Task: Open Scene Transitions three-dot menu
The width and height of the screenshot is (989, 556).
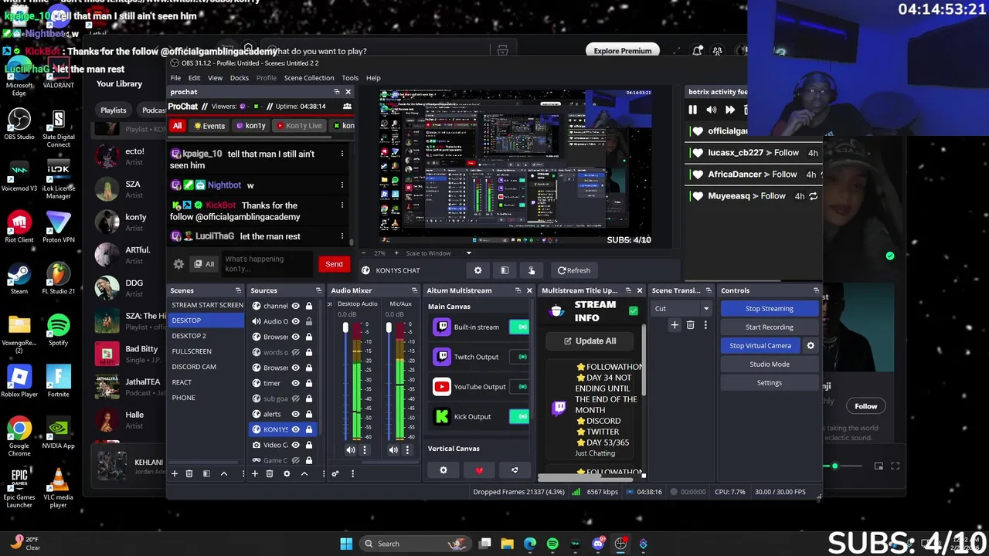Action: [705, 325]
